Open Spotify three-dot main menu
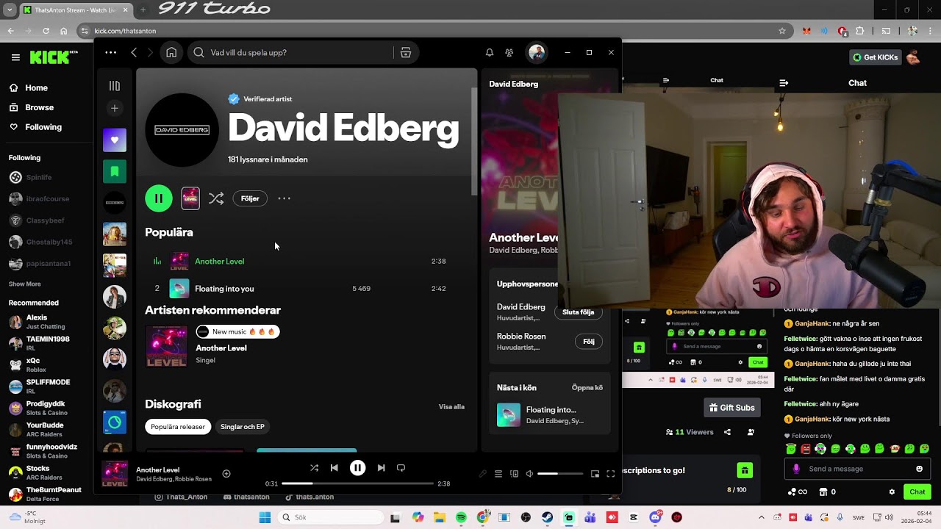This screenshot has height=529, width=941. tap(110, 52)
